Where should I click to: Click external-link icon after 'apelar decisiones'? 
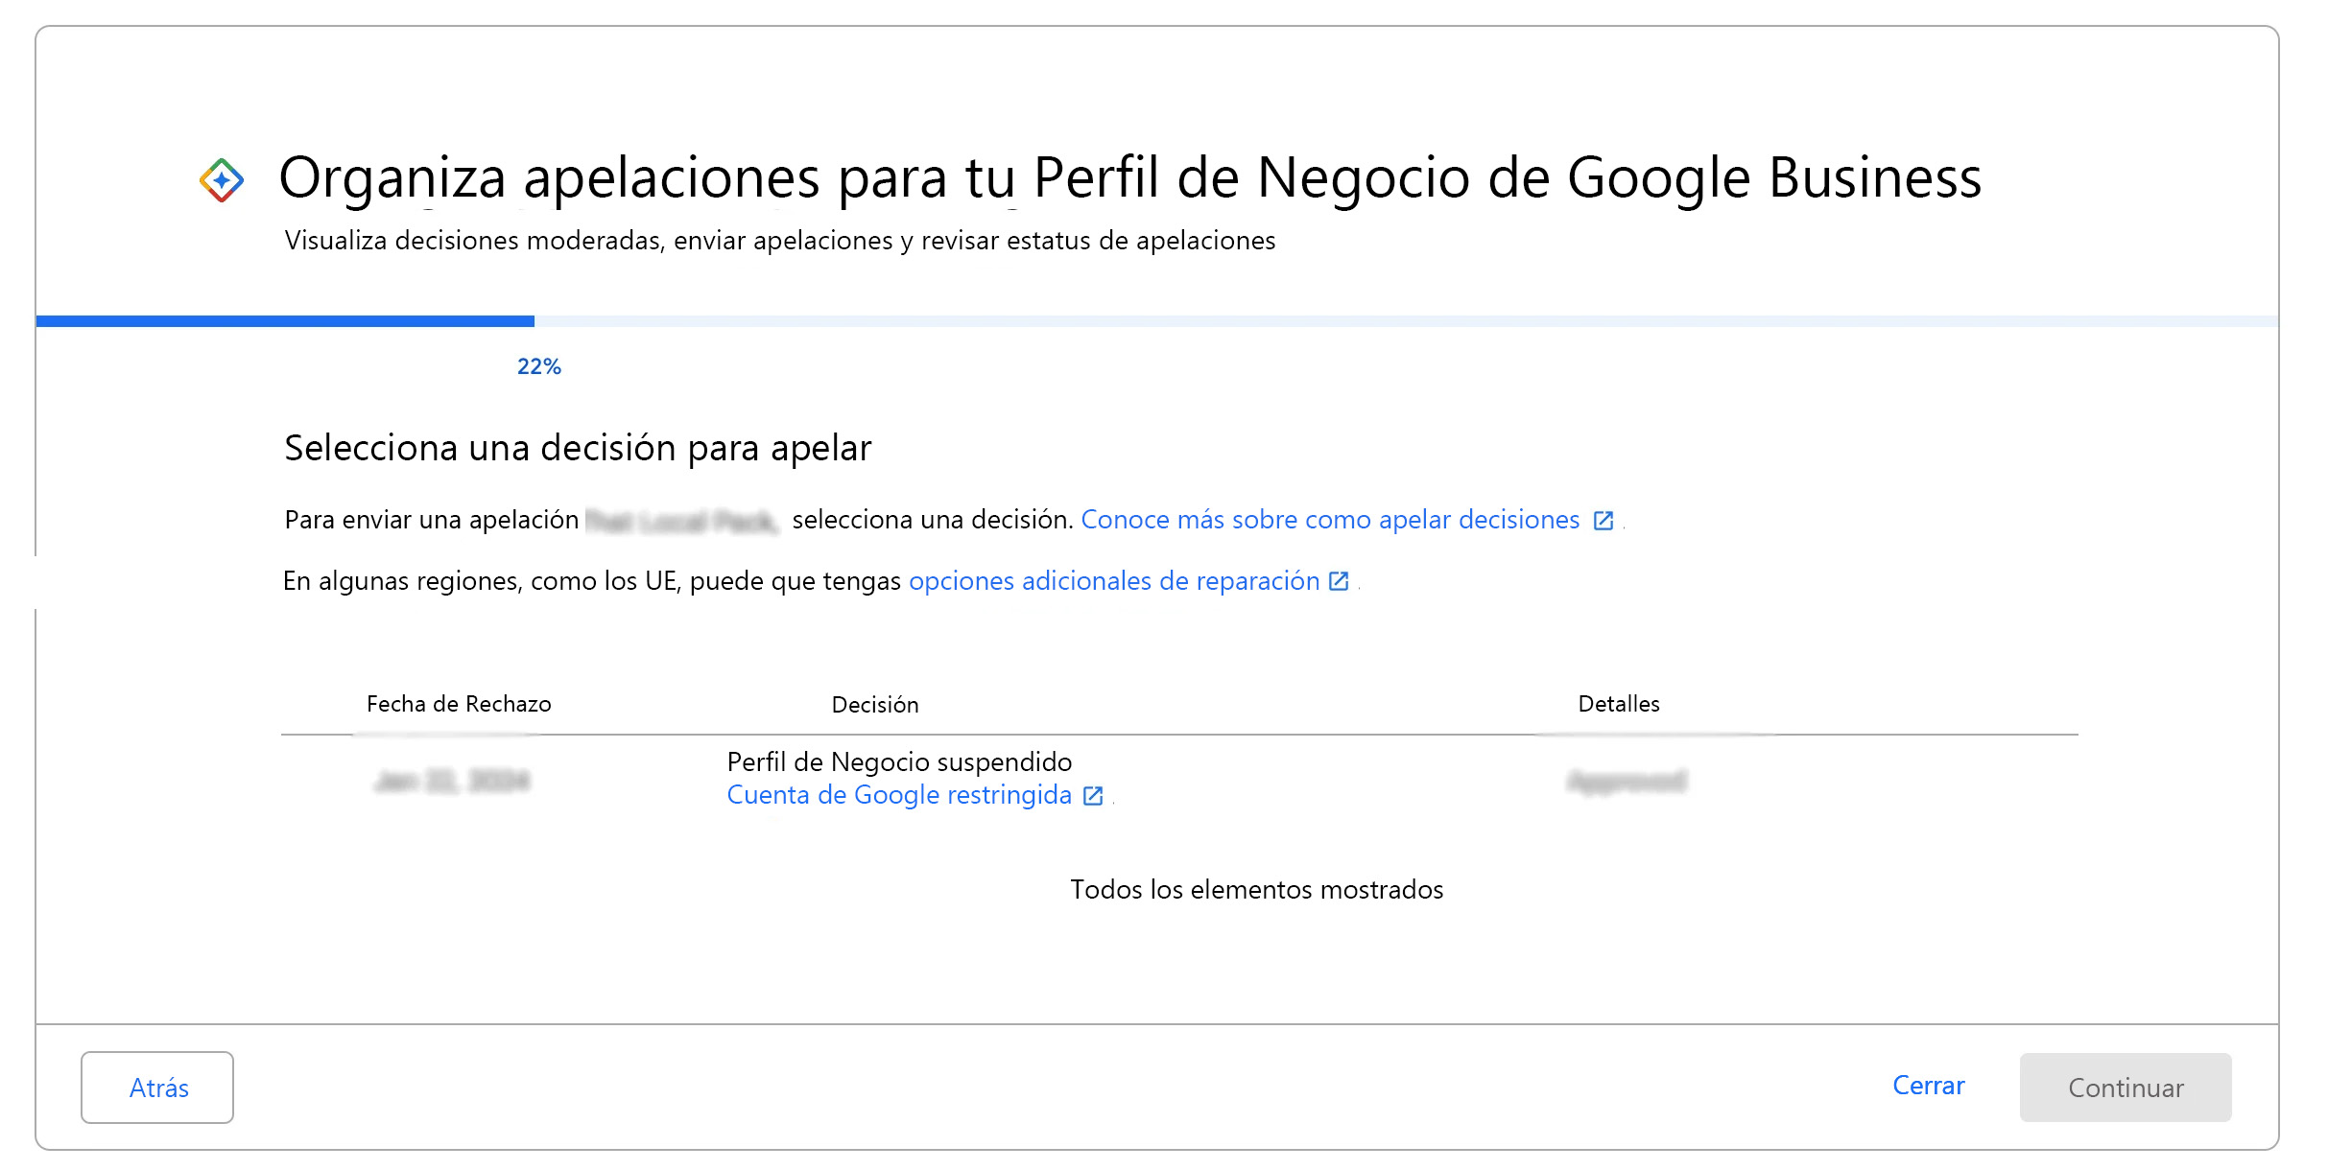pyautogui.click(x=1603, y=521)
